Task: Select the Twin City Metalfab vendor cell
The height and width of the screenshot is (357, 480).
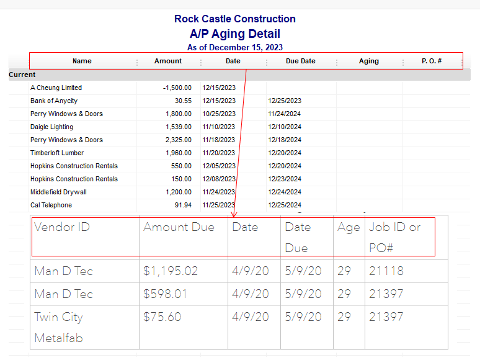Action: [x=58, y=327]
